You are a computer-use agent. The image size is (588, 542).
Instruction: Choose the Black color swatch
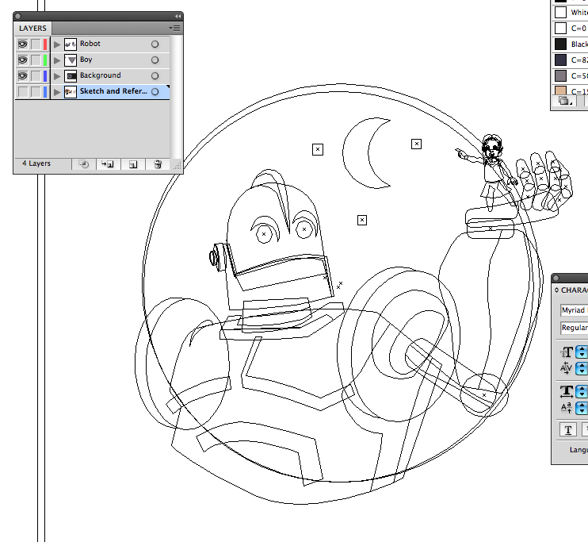point(561,44)
